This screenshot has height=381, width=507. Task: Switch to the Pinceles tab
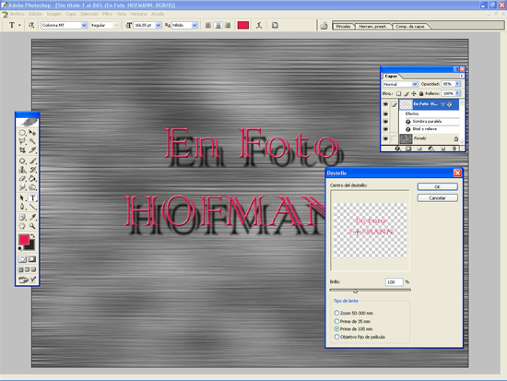[x=343, y=26]
